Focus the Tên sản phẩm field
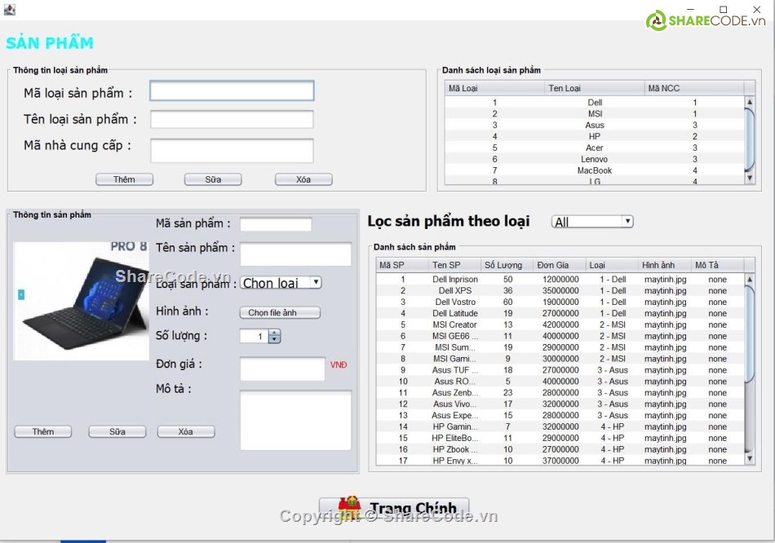Screen dimensions: 775x543 (x=295, y=254)
